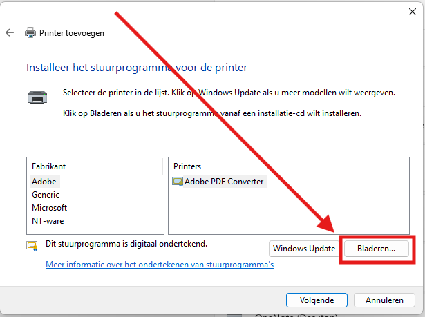Image resolution: width=425 pixels, height=317 pixels.
Task: Pick NT-ware from the manufacturer list
Action: 48,221
